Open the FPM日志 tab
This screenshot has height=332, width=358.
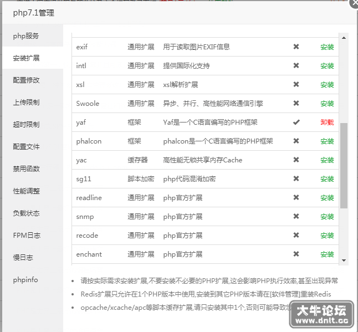(x=33, y=235)
